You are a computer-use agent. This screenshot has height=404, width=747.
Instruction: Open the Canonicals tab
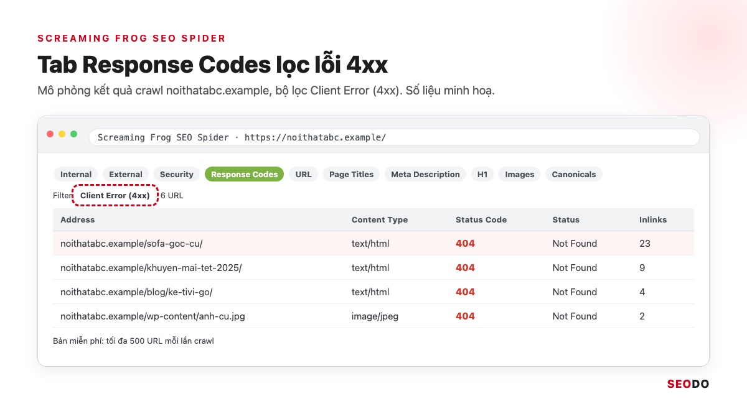(574, 174)
